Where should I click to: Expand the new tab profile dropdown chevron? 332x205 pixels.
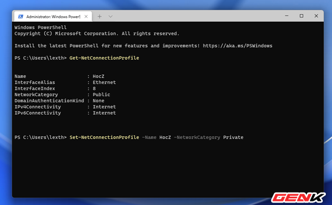point(110,17)
